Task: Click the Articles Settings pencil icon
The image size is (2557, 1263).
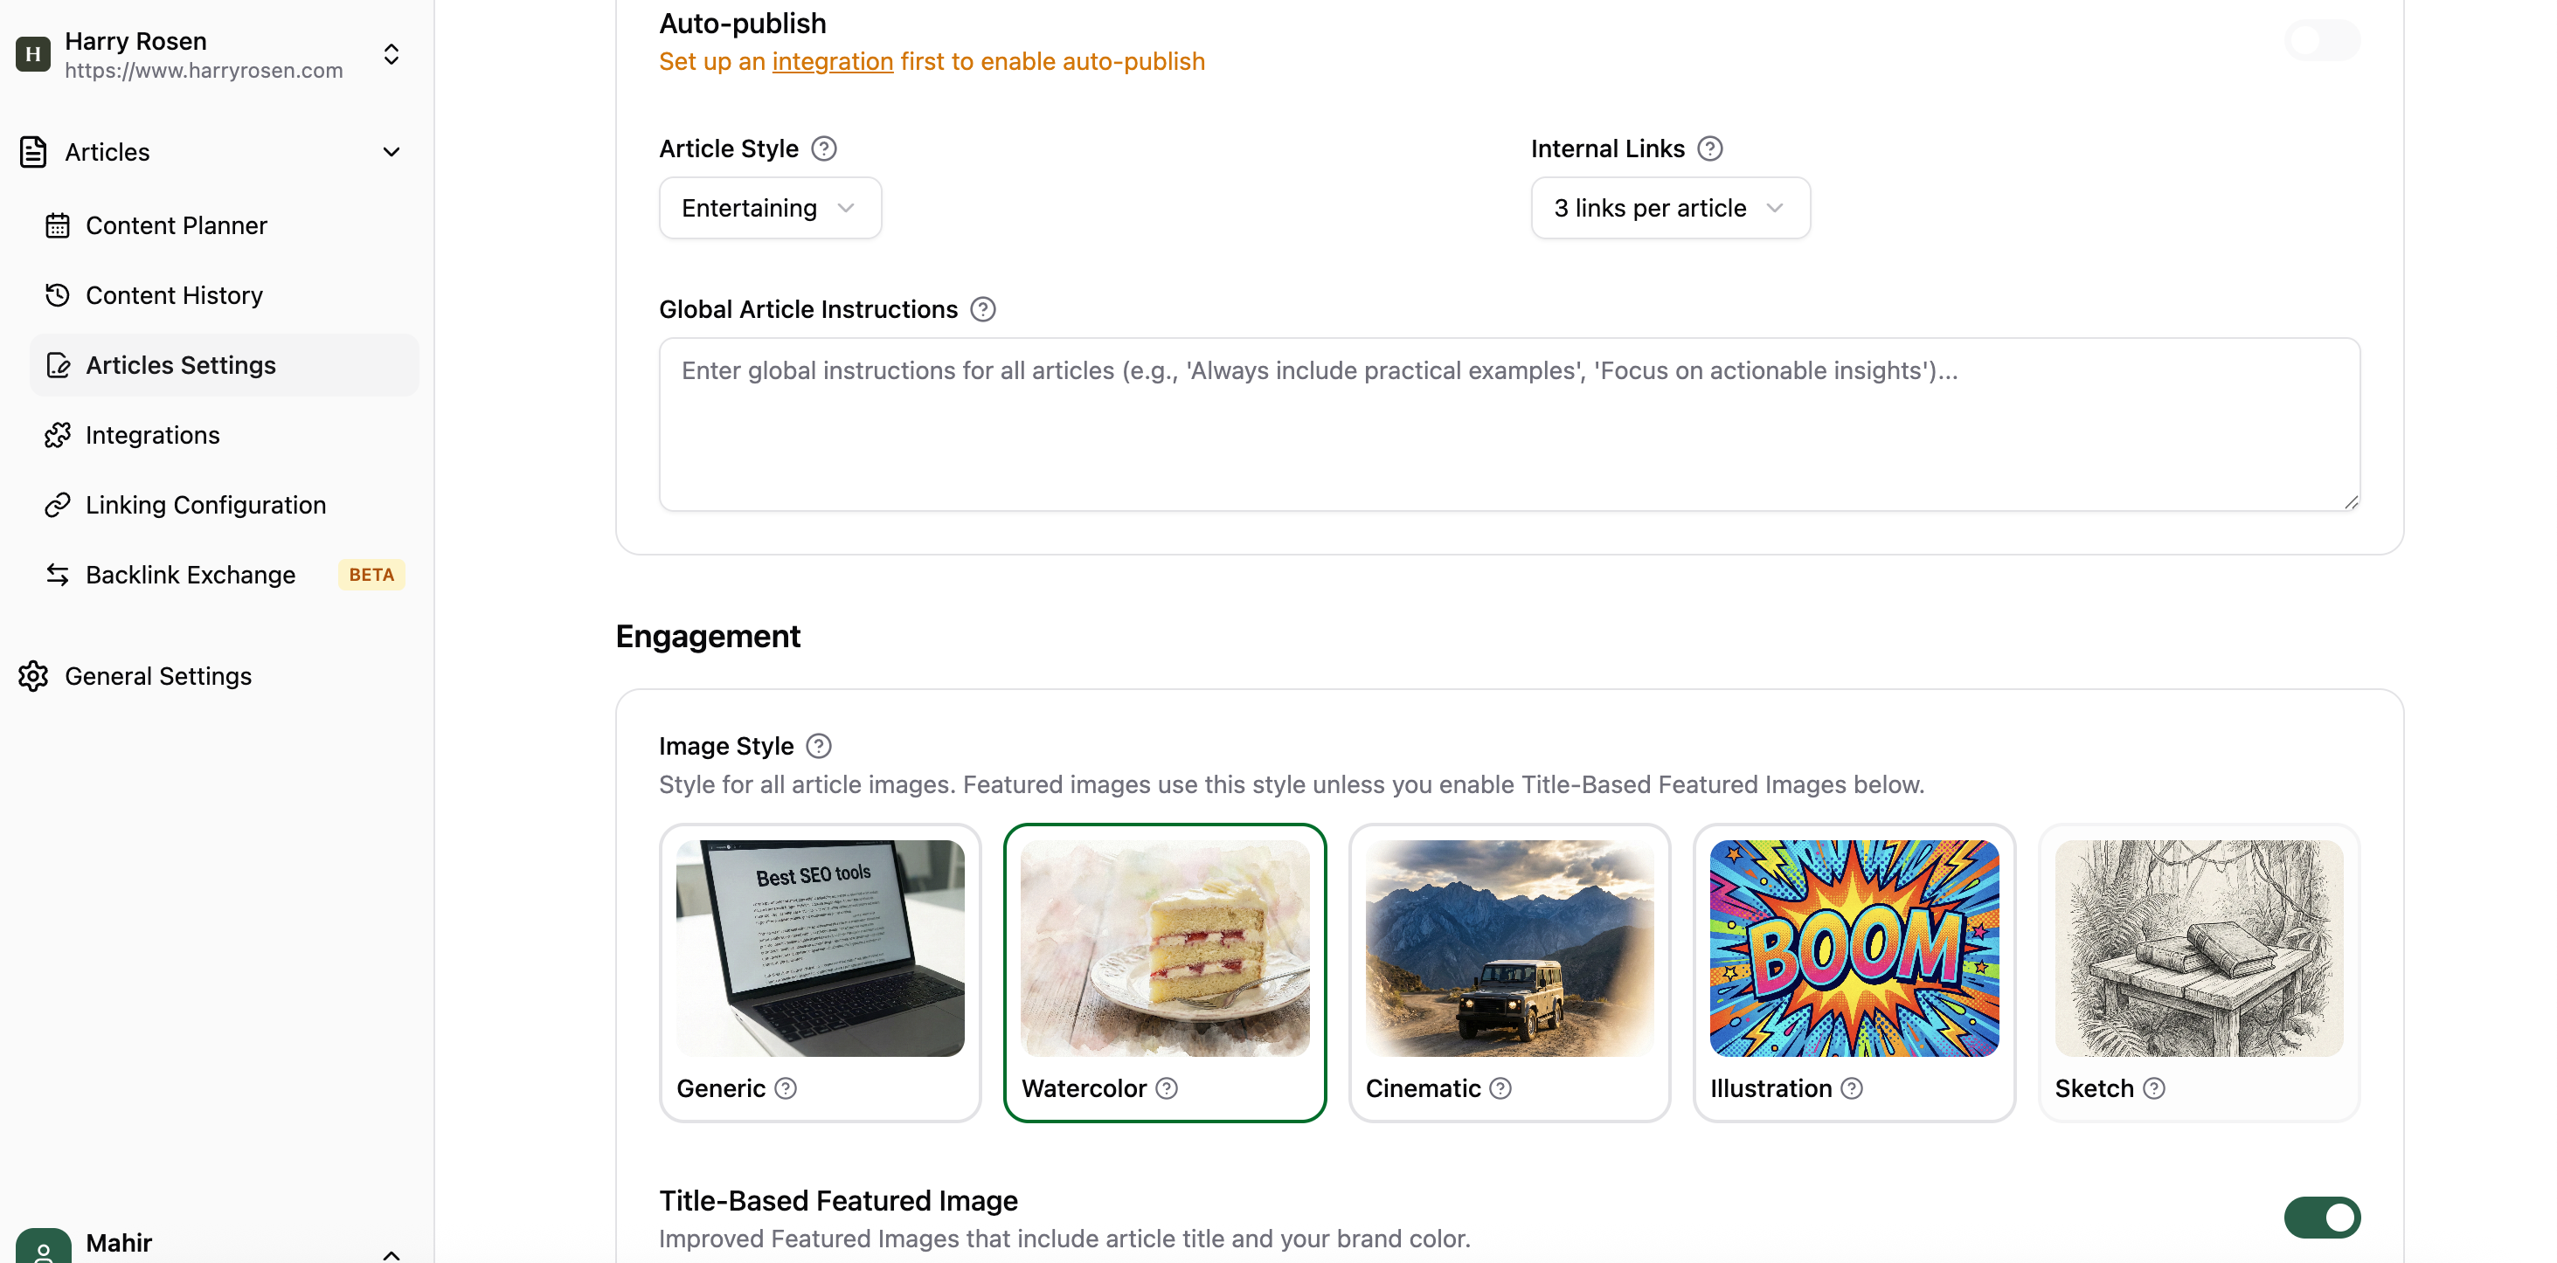Action: click(59, 364)
